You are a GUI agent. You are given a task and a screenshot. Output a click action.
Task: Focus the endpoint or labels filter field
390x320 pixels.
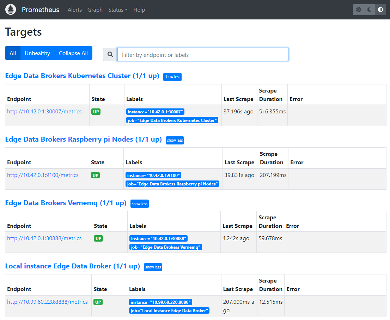click(x=203, y=54)
